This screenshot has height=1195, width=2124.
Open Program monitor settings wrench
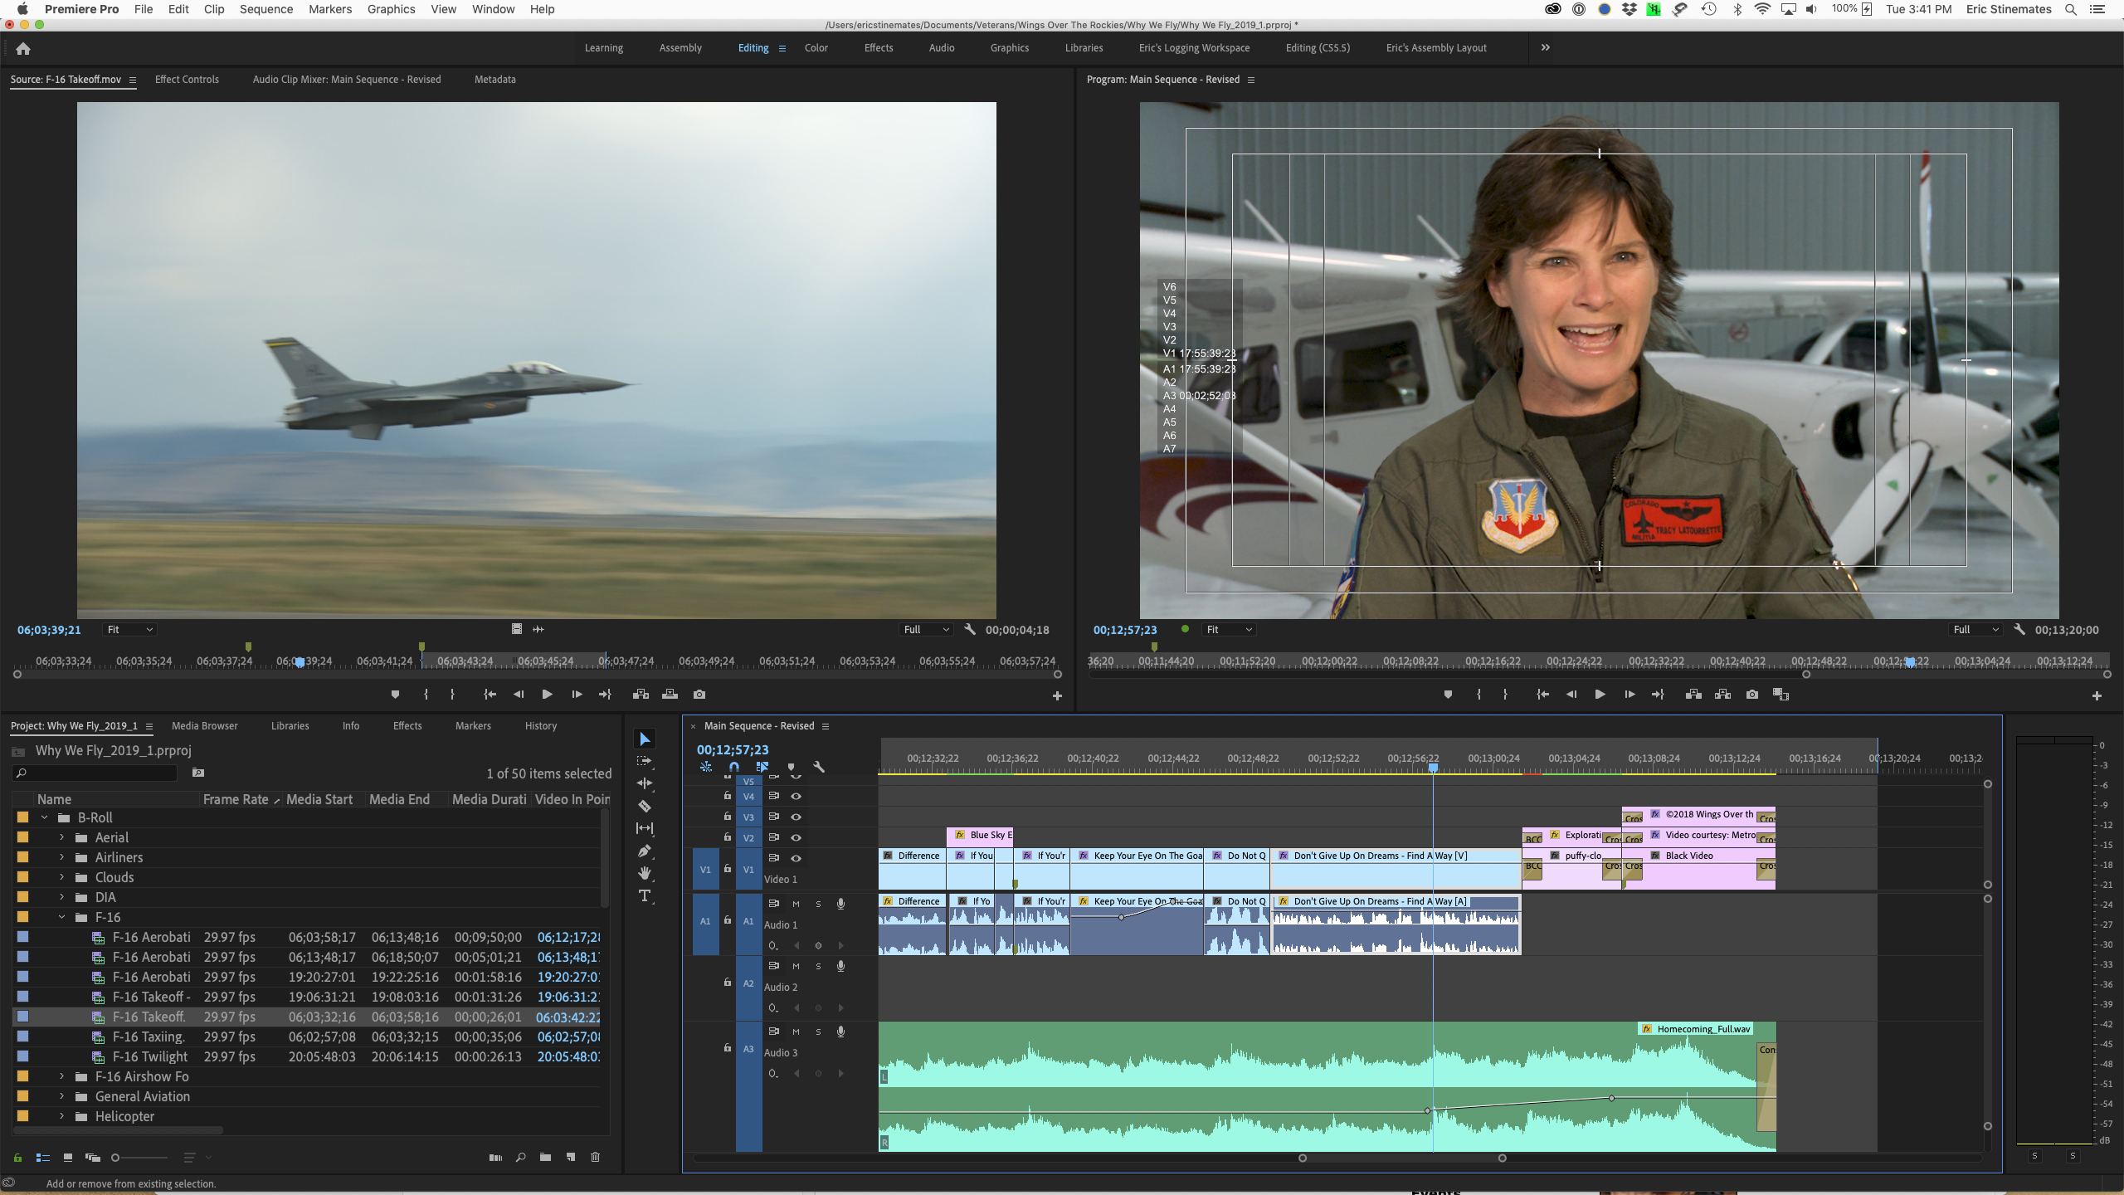(2019, 630)
